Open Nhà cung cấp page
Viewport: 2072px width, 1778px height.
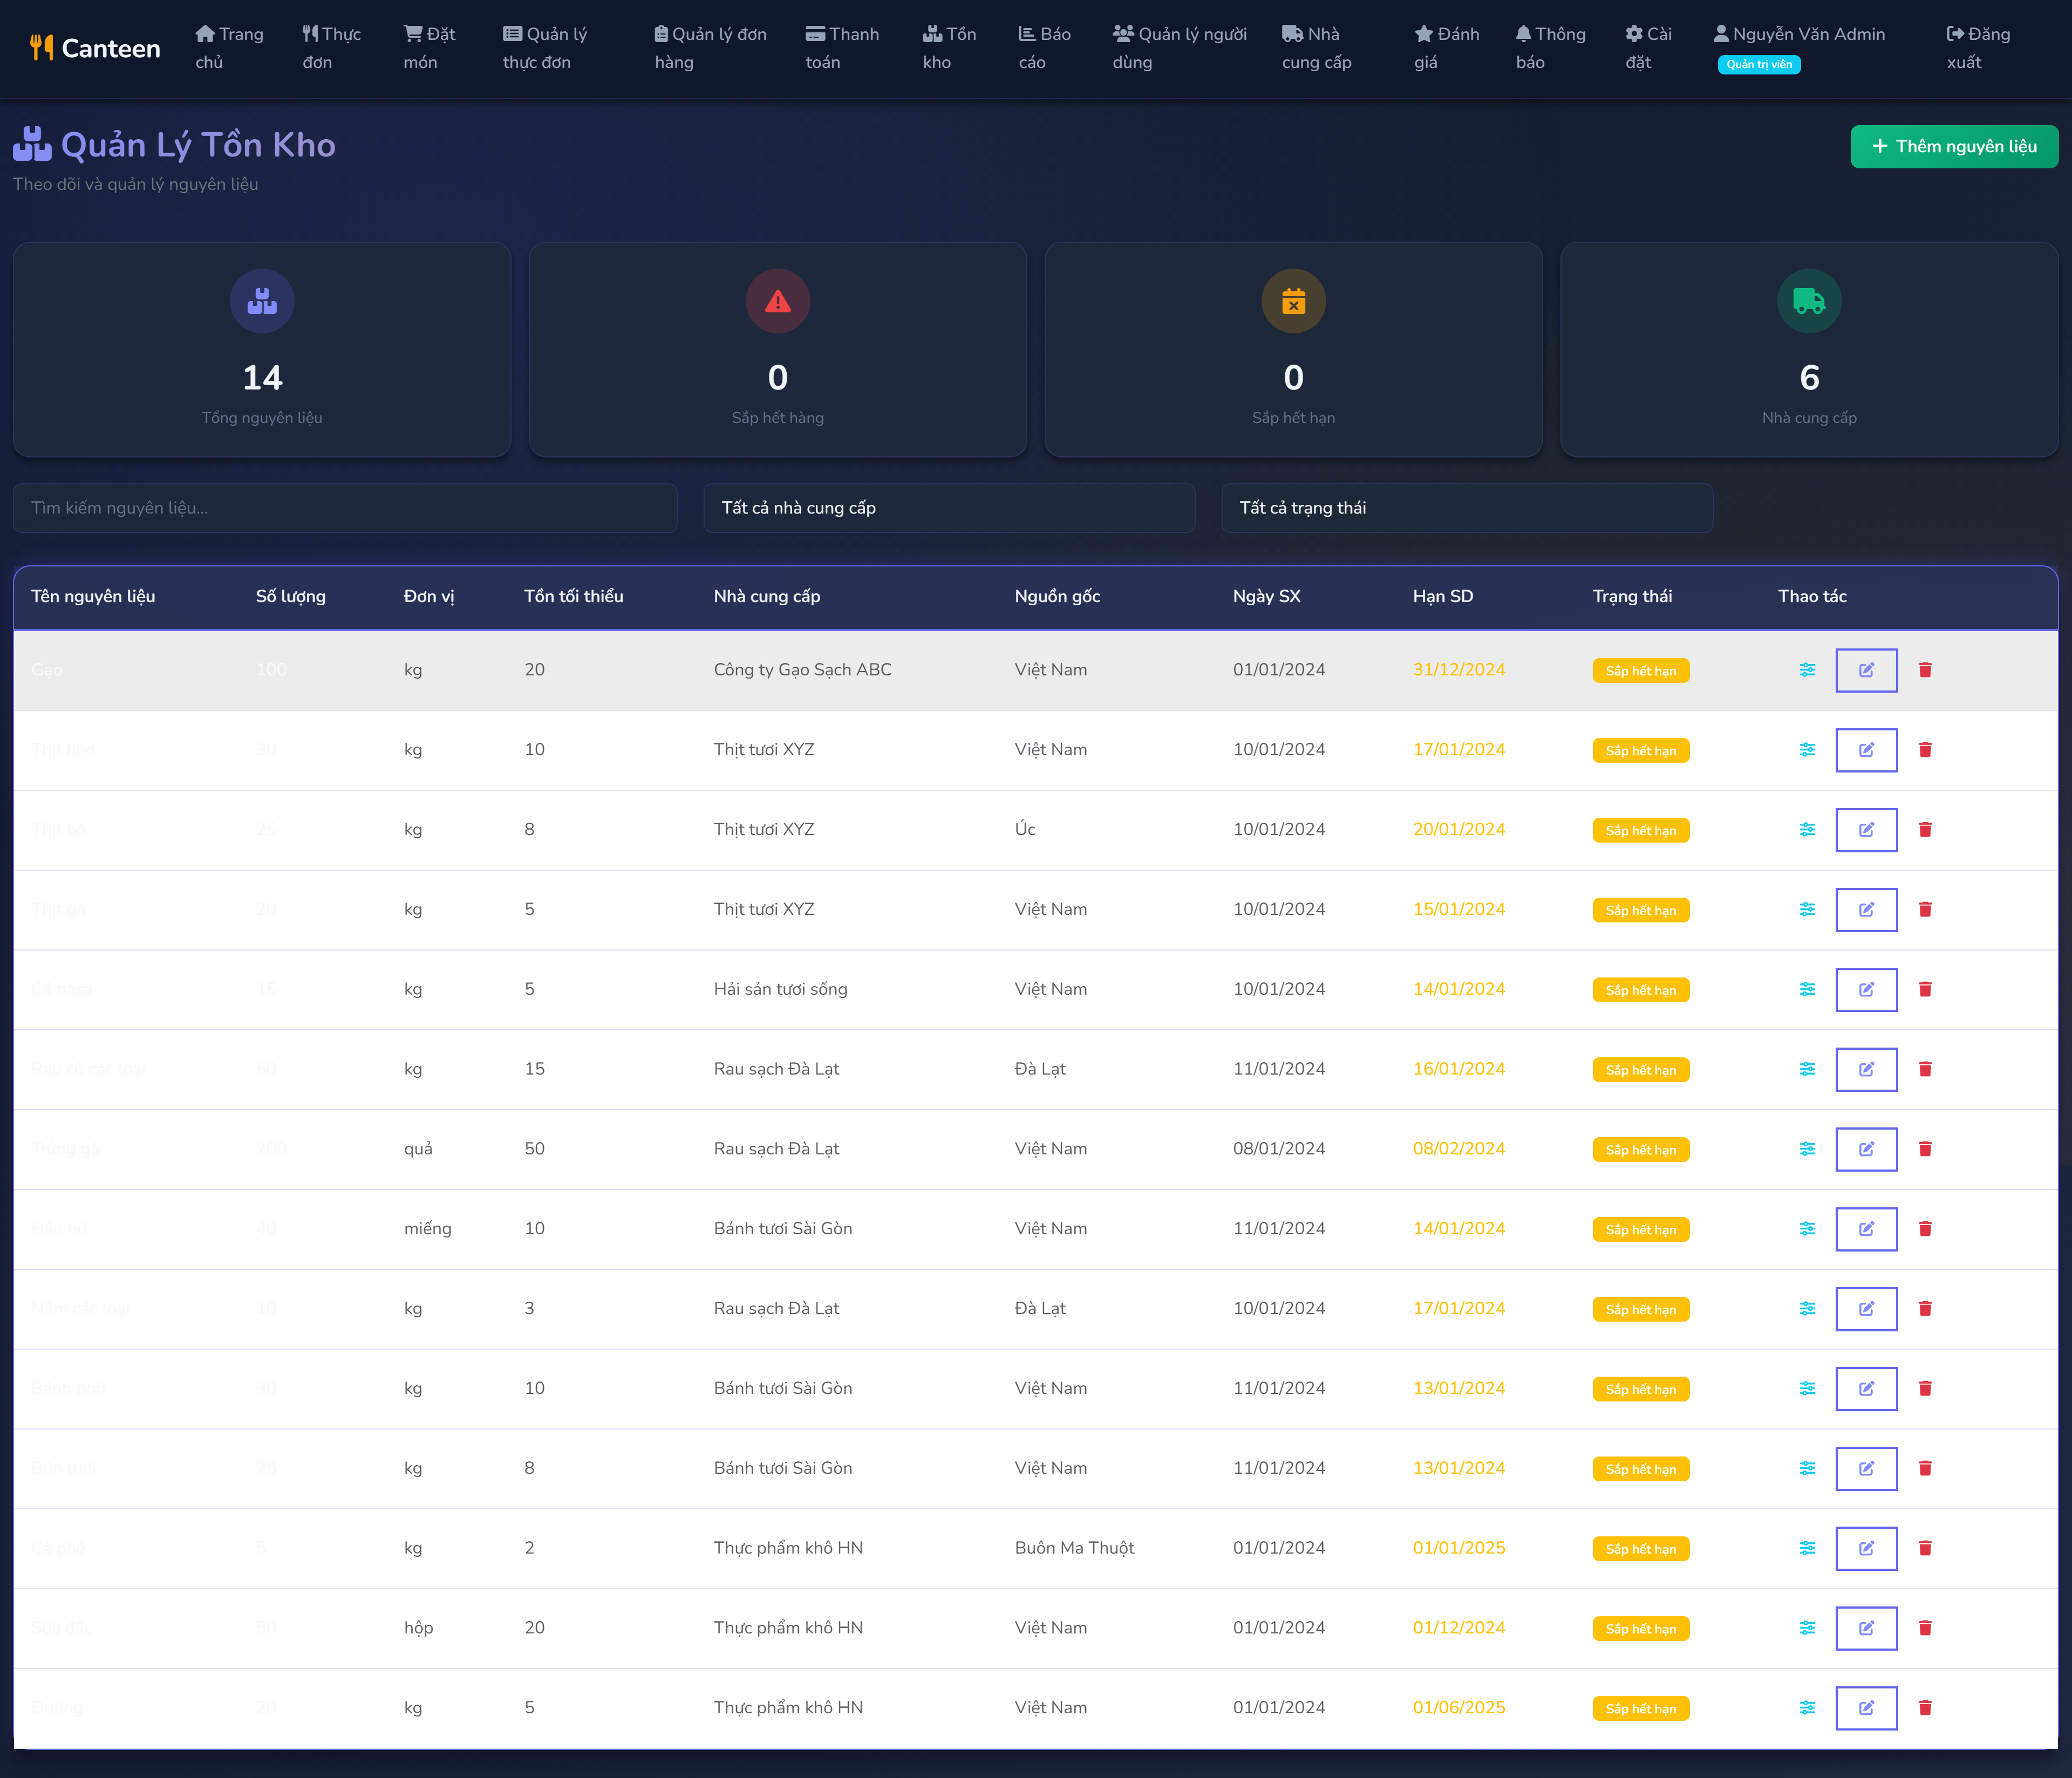[1317, 48]
